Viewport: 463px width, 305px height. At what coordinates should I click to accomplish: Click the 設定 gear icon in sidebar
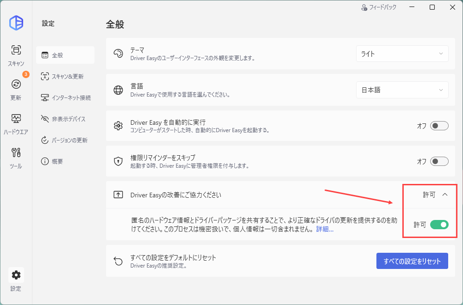[16, 275]
